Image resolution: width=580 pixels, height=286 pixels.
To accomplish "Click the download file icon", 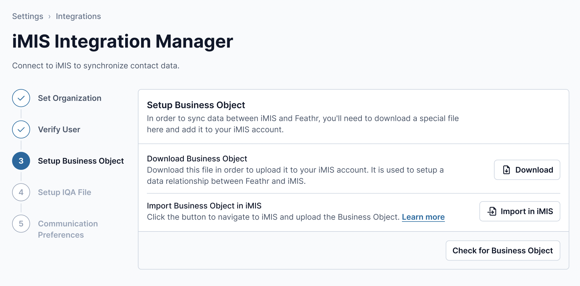I will point(506,170).
